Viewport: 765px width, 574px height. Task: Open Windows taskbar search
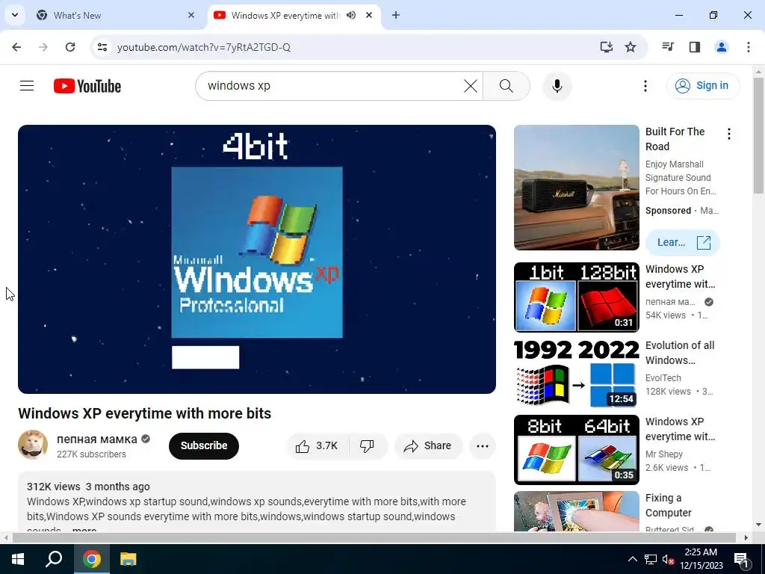(54, 559)
